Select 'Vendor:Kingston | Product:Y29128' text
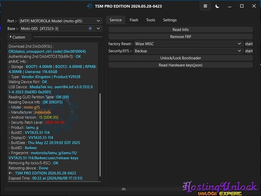The image size is (261, 196). 51,77
